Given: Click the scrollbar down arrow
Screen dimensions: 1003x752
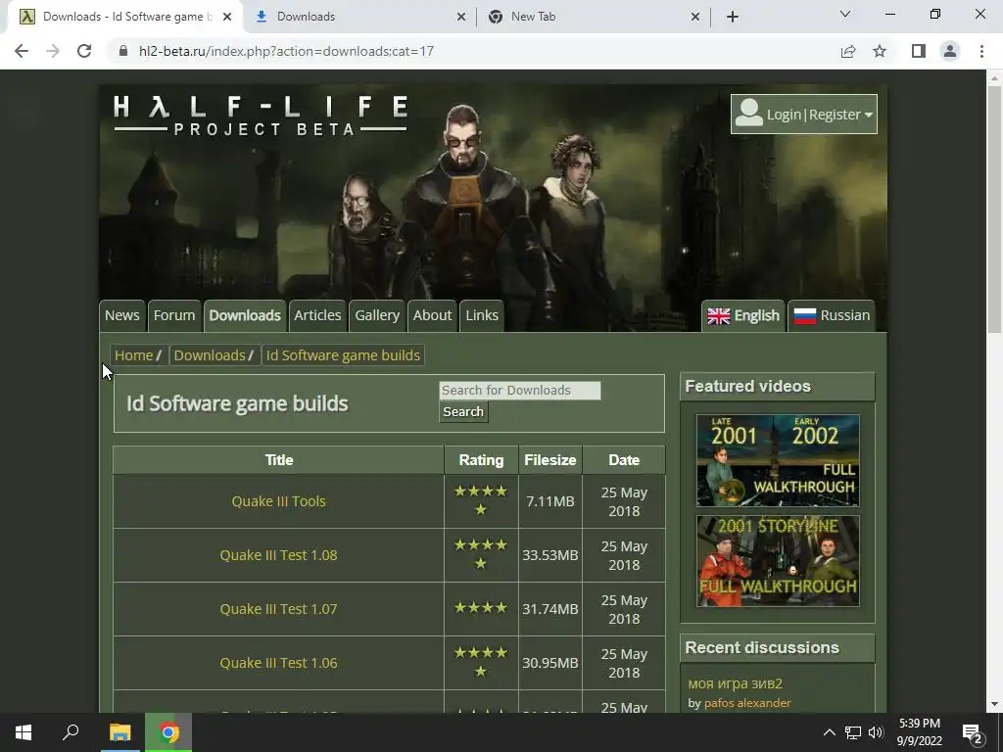Looking at the screenshot, I should 994,704.
